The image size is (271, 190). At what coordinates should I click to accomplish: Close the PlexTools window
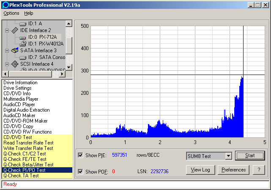click(265, 5)
